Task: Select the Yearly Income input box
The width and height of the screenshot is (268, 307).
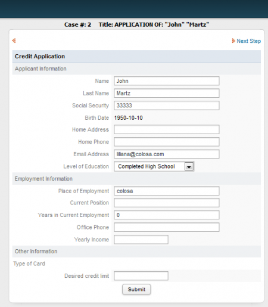Action: (x=141, y=240)
